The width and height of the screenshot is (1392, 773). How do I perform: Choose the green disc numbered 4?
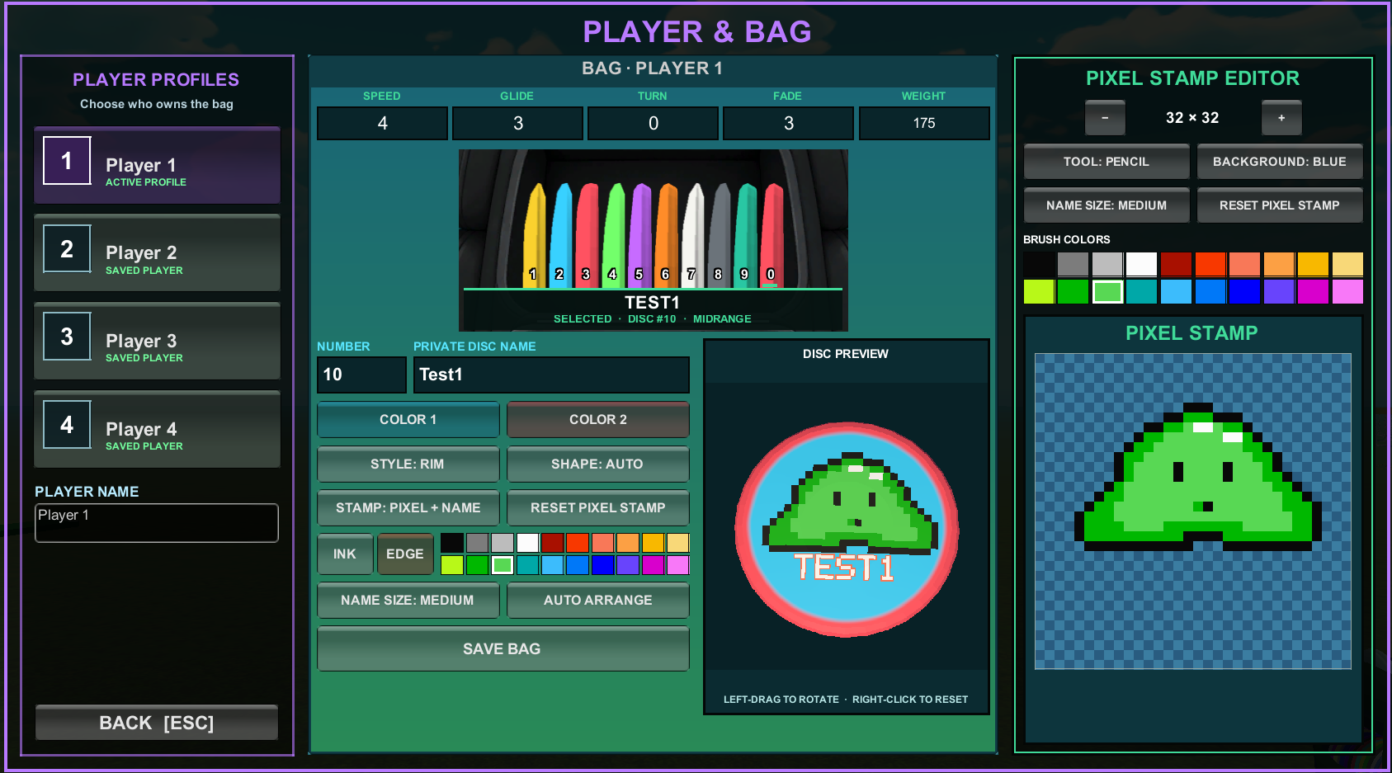point(614,235)
